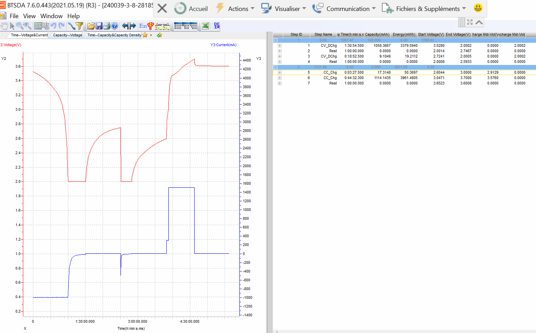This screenshot has width=536, height=333.
Task: Open the View menu
Action: (29, 16)
